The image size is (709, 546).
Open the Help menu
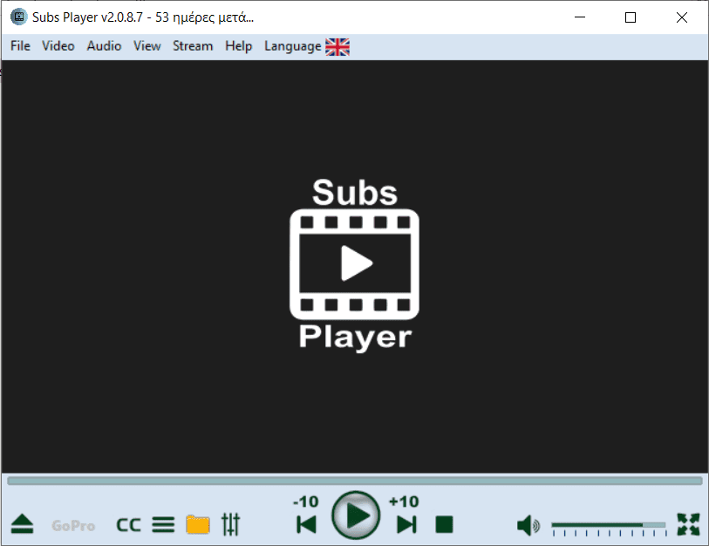tap(239, 46)
